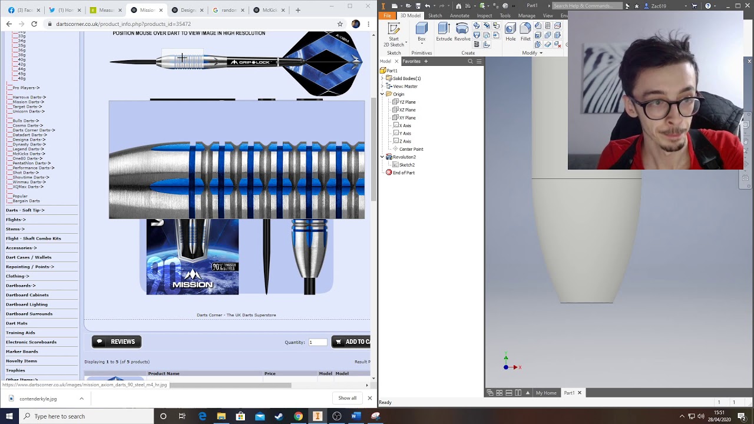Activate the Extrude tool

click(444, 32)
